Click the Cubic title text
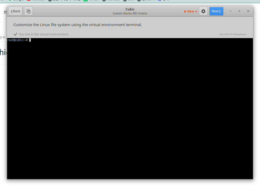This screenshot has width=260, height=187. [130, 9]
